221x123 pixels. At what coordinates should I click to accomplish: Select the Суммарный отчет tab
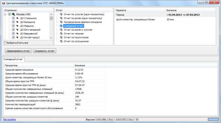[13, 59]
